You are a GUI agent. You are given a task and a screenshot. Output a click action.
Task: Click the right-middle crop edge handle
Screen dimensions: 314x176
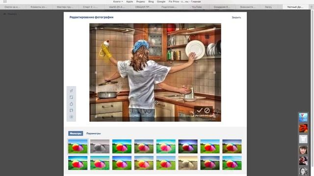(x=215, y=73)
